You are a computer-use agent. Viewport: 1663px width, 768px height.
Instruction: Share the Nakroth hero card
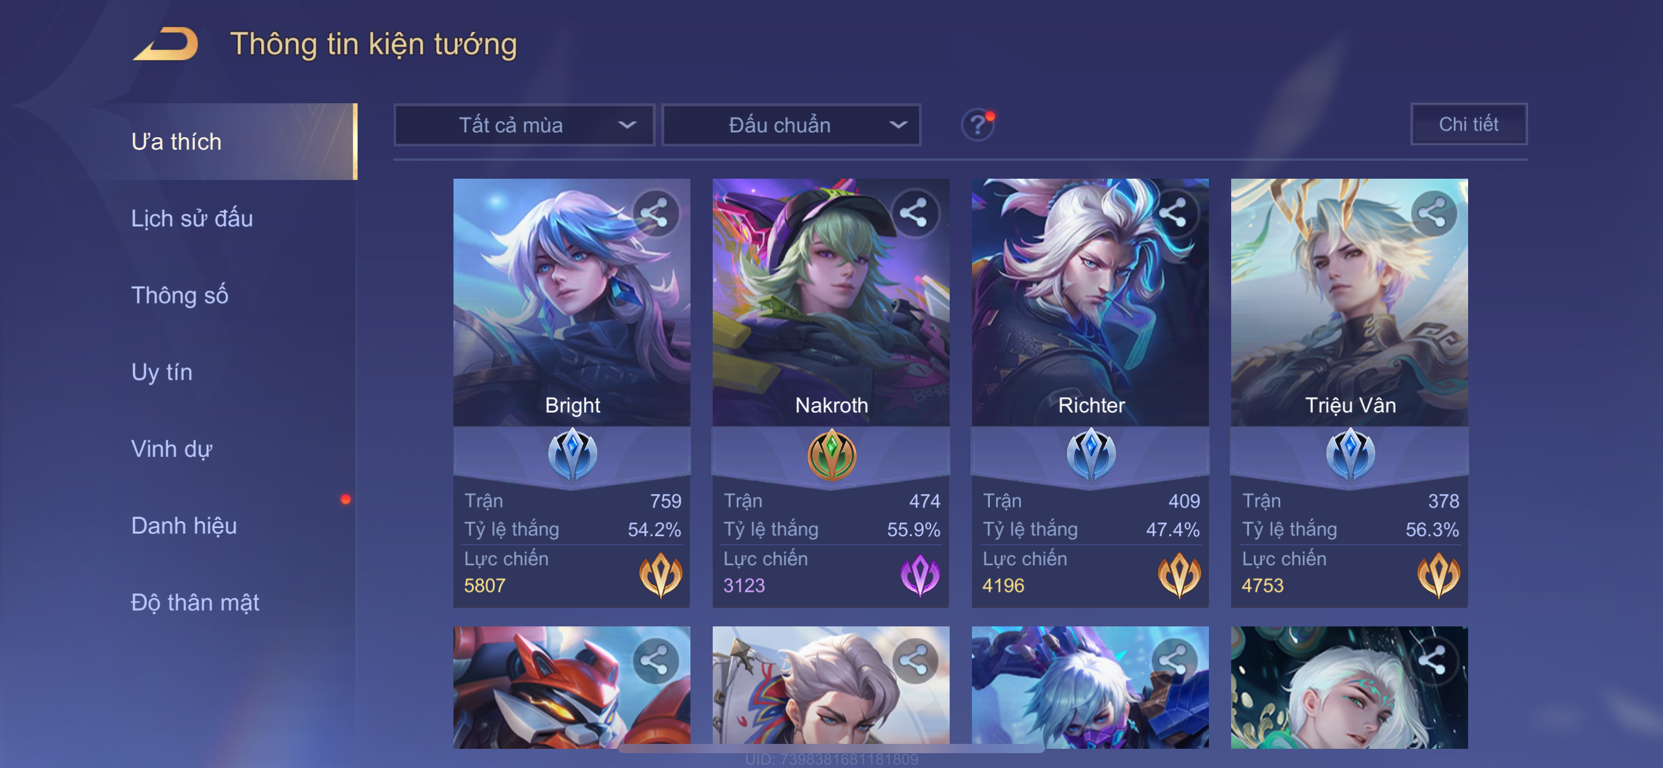coord(914,213)
